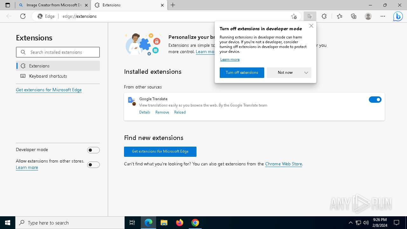
Task: Open the tab actions menu icon
Action: 8,5
